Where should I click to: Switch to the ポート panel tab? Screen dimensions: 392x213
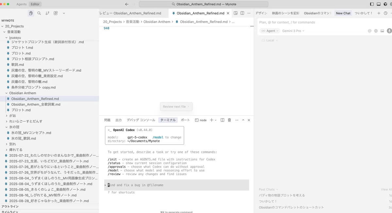click(185, 120)
